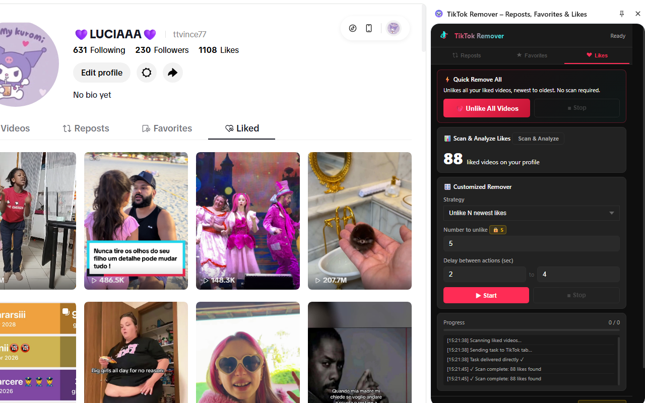Click the Customized Remover grid icon

coord(447,187)
